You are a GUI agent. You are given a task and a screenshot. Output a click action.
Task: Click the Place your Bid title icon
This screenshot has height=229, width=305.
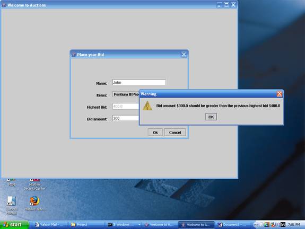74,55
